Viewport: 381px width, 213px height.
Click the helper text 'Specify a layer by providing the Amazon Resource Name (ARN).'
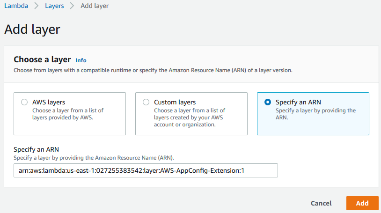point(94,158)
